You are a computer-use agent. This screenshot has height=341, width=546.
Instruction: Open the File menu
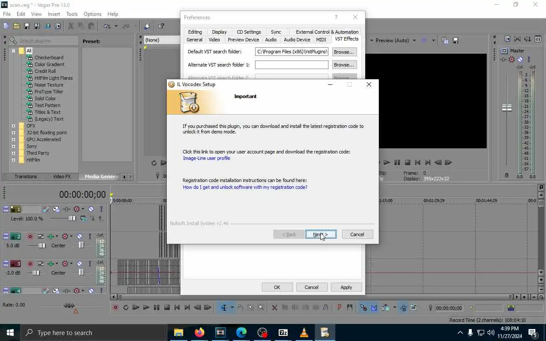pos(7,14)
